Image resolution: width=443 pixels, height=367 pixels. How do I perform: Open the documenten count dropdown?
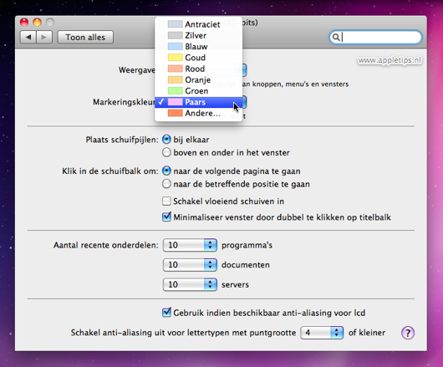tap(190, 265)
